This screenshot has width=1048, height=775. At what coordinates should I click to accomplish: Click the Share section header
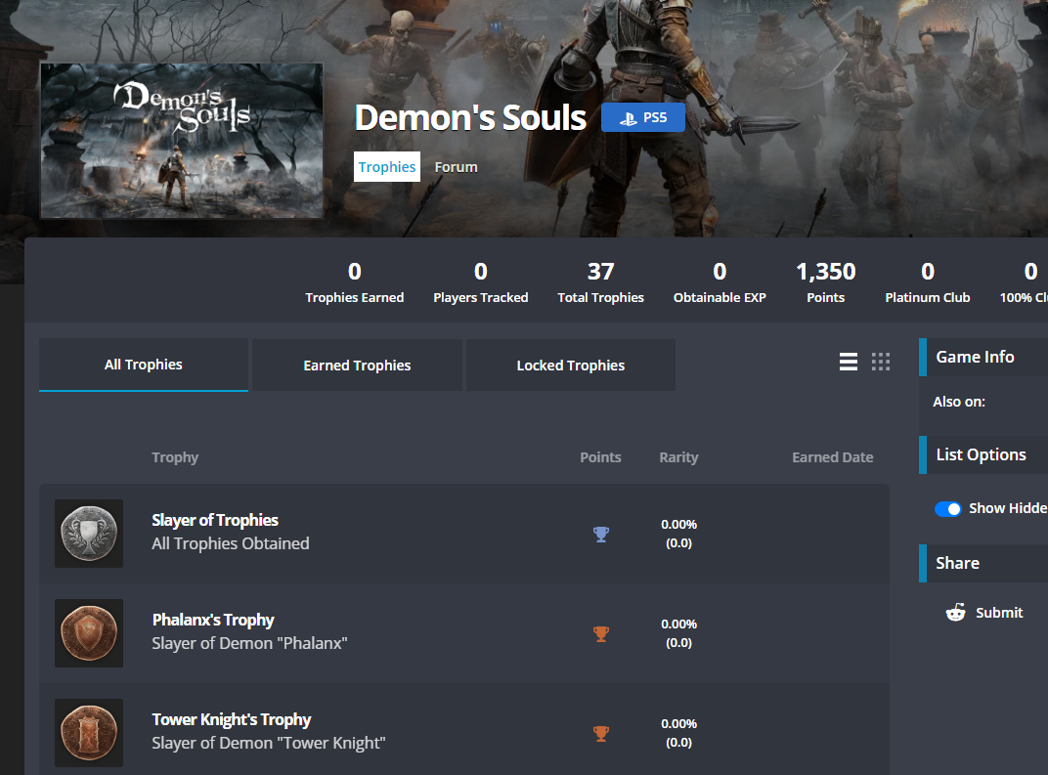983,563
